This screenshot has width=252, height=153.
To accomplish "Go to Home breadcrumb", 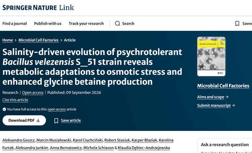I will coord(7,40).
